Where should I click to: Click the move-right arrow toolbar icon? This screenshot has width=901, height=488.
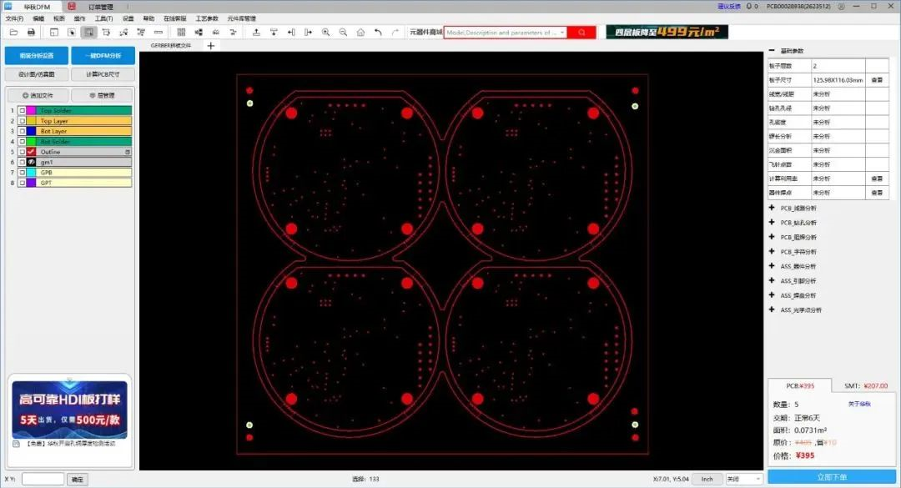coord(308,33)
